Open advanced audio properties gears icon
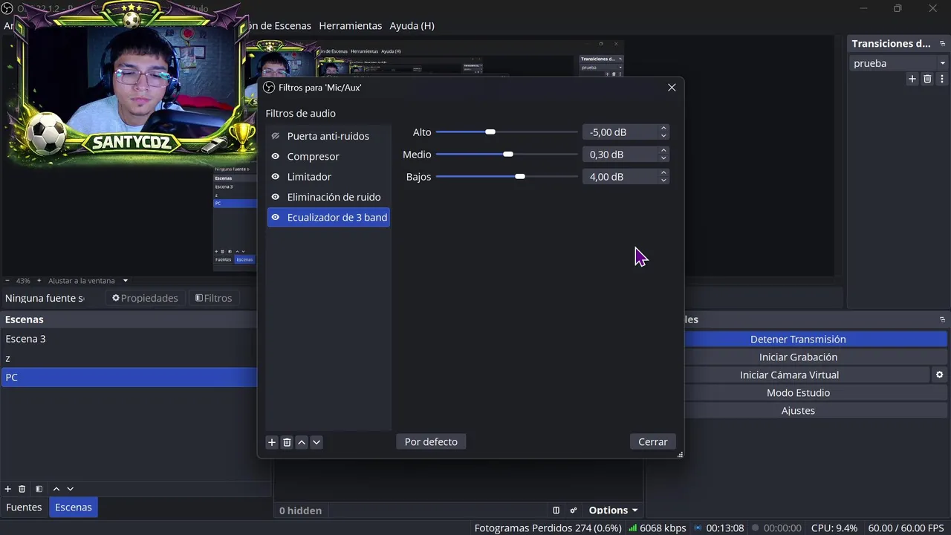This screenshot has width=951, height=535. pyautogui.click(x=574, y=510)
